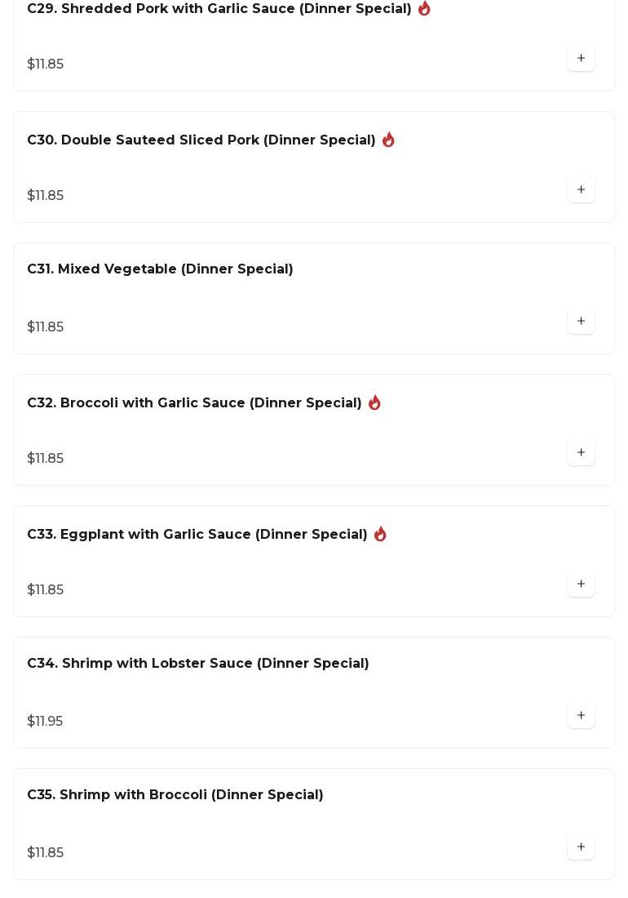Click the $11.95 price of Shrimp Lobster Sauce
628x898 pixels.
(45, 722)
